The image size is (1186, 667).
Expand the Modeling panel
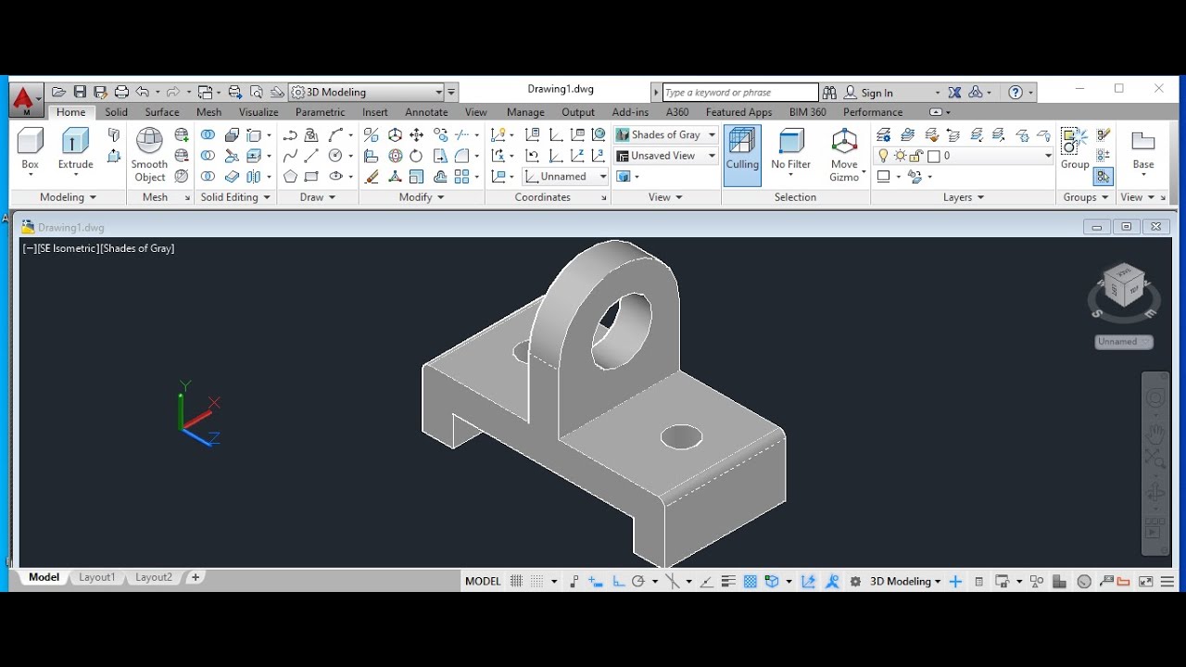click(x=68, y=197)
